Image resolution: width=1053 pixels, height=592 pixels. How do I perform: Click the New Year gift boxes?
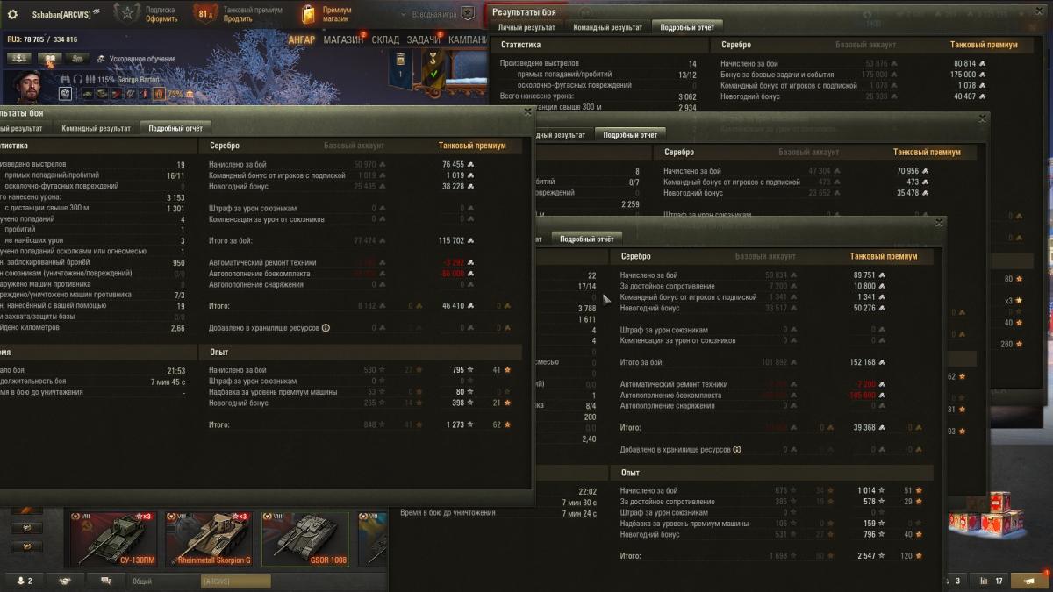985,516
